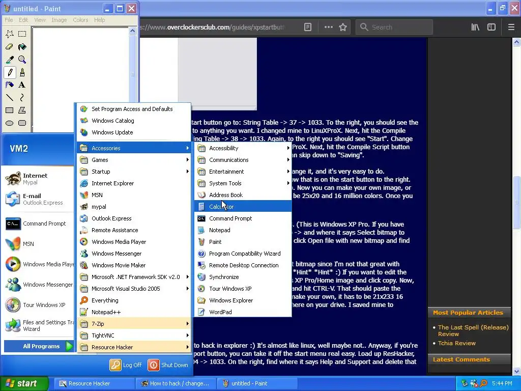Image resolution: width=521 pixels, height=391 pixels.
Task: Launch Notepad++ from All Programs
Action: point(134,312)
